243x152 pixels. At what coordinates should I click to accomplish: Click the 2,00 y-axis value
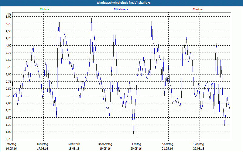9,103
